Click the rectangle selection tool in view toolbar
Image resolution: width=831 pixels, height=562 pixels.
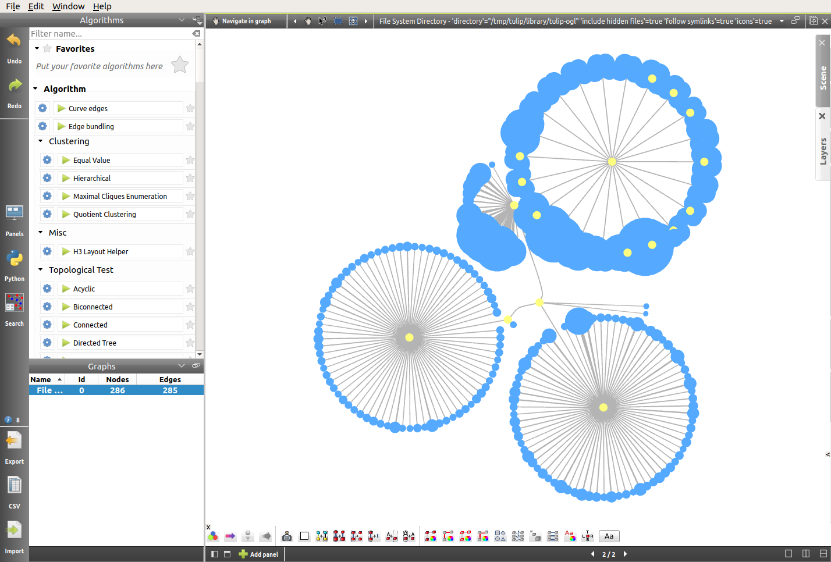coord(338,21)
